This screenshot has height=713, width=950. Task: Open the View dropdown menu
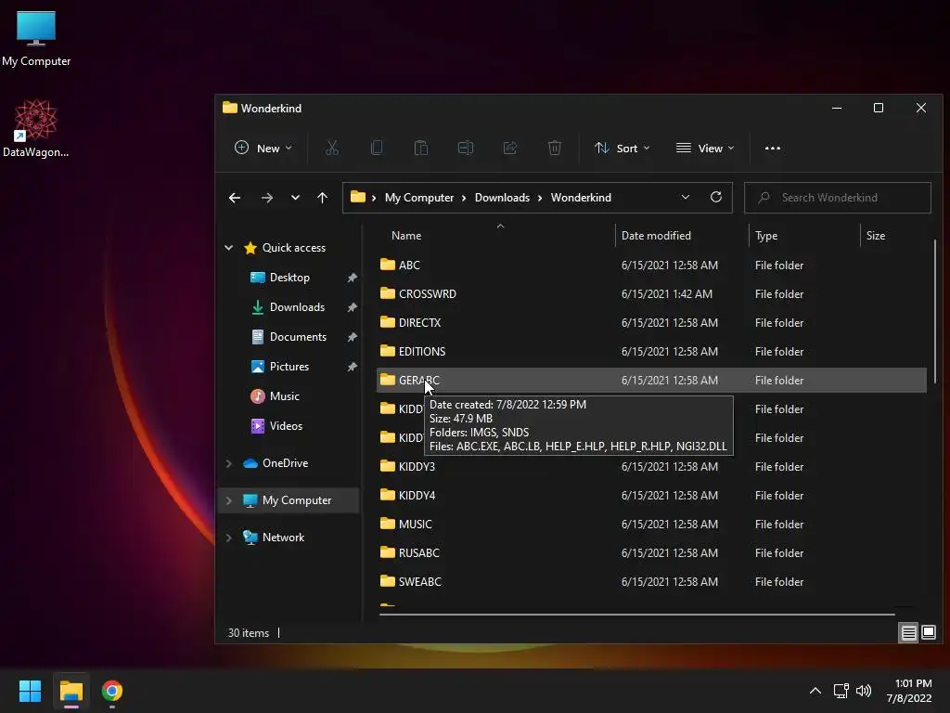(705, 148)
